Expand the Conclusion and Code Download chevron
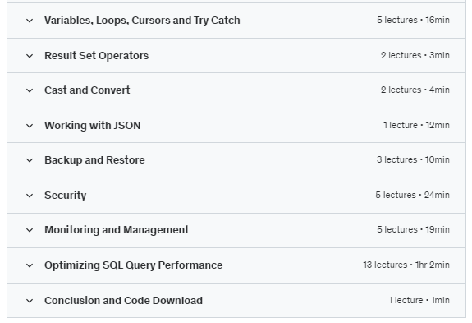 [30, 301]
